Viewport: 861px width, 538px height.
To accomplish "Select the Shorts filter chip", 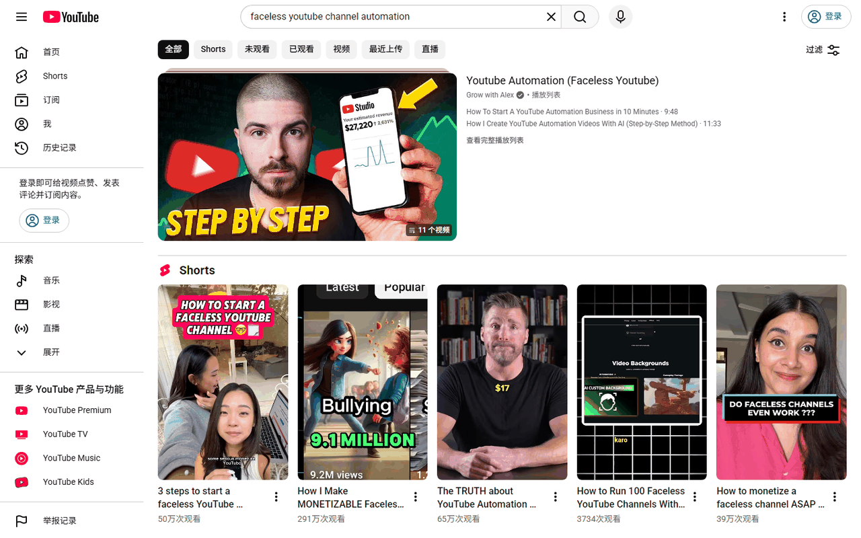I will 213,49.
